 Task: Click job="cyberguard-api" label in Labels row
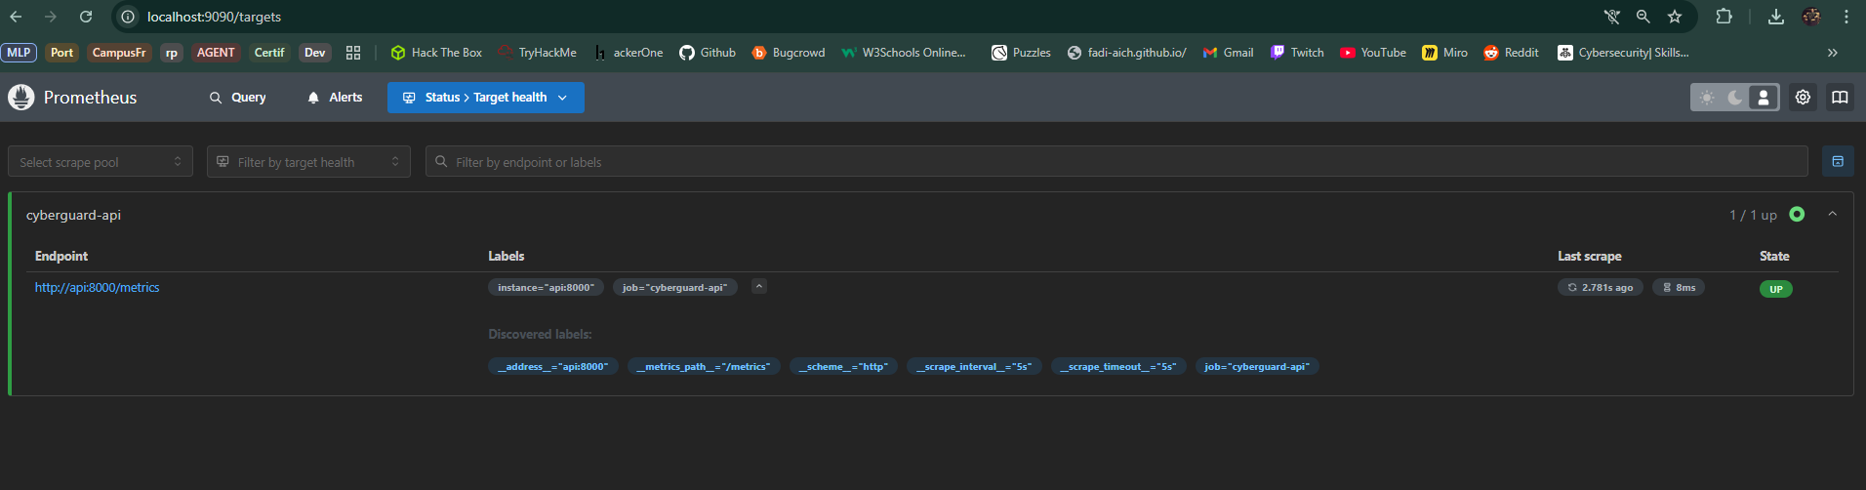(674, 287)
